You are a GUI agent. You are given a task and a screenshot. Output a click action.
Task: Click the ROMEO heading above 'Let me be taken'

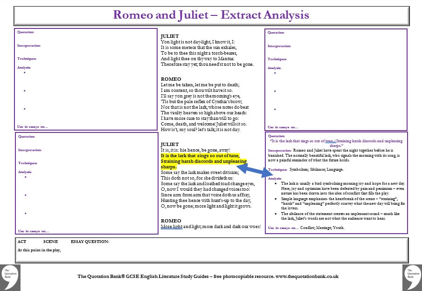(x=171, y=79)
